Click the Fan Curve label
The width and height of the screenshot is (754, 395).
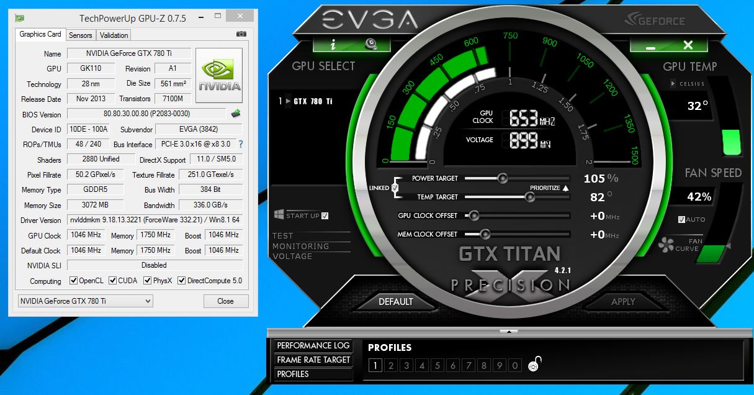687,245
